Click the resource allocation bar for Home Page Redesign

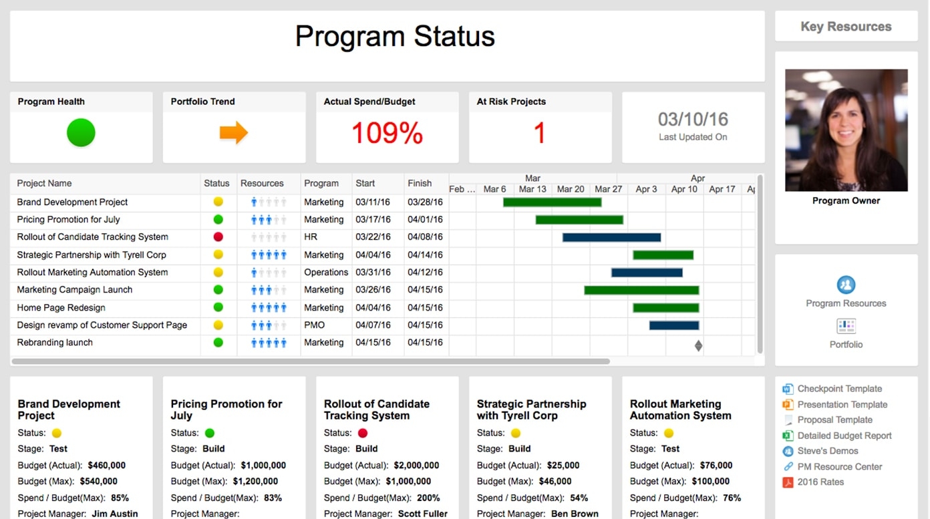[x=268, y=307]
